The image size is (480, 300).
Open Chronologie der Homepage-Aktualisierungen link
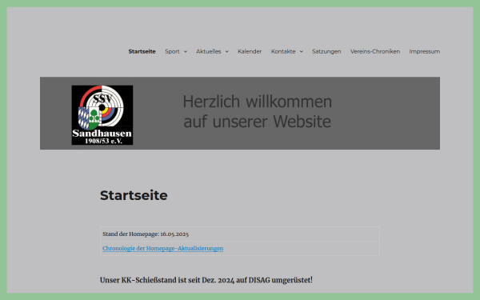click(163, 248)
